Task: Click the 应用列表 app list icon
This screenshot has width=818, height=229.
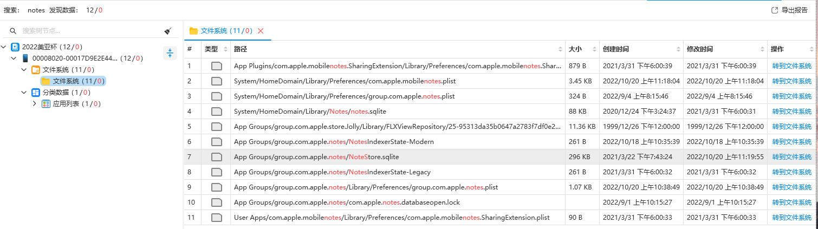Action: click(x=46, y=104)
